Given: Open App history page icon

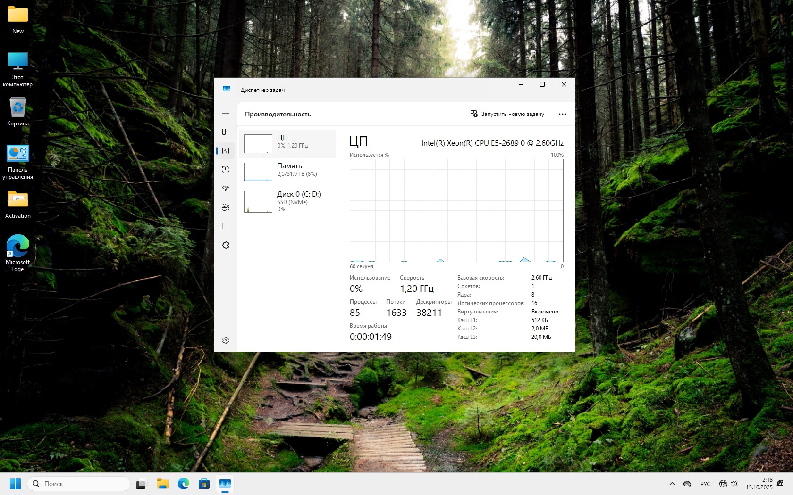Looking at the screenshot, I should coord(226,170).
